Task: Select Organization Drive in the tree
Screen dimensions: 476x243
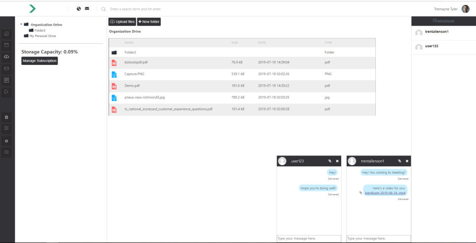Action: tap(47, 25)
